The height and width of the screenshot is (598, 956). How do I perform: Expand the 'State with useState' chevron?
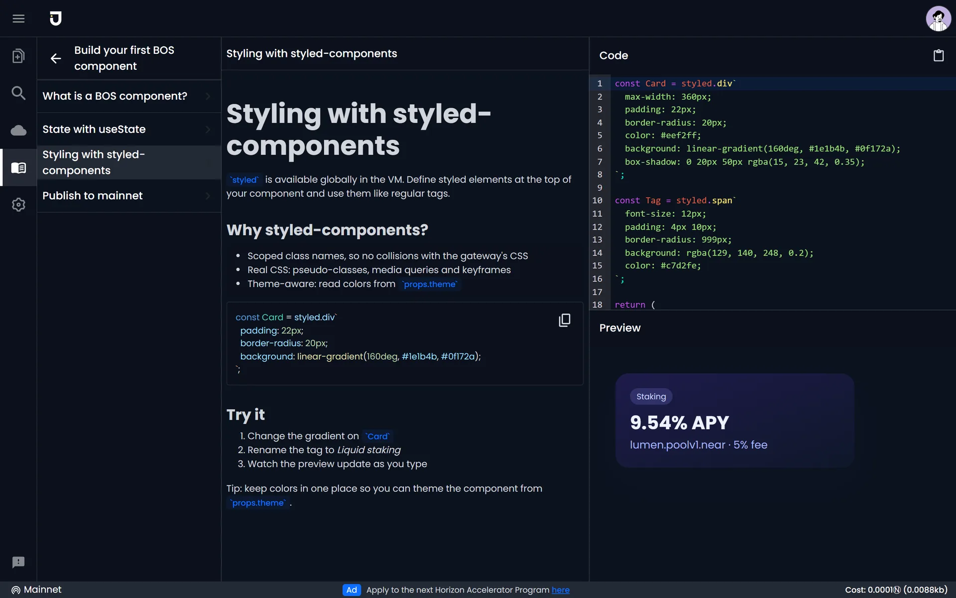coord(208,130)
